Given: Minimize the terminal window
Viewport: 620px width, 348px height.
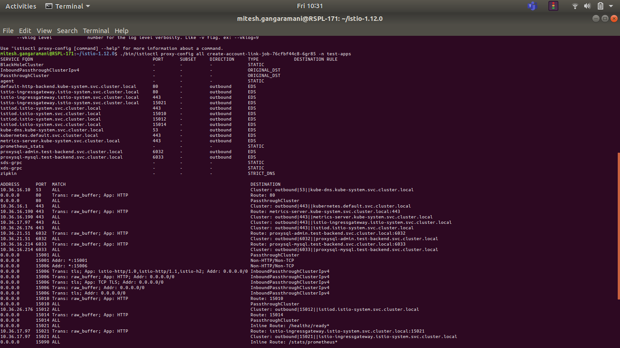Looking at the screenshot, I should (x=596, y=19).
